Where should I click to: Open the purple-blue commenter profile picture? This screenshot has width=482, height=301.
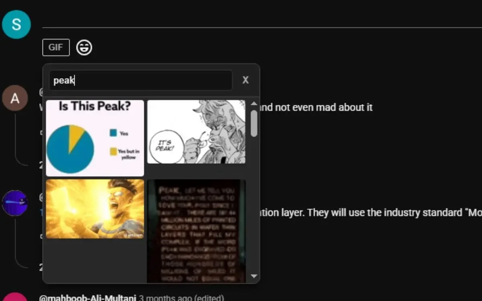pos(15,203)
